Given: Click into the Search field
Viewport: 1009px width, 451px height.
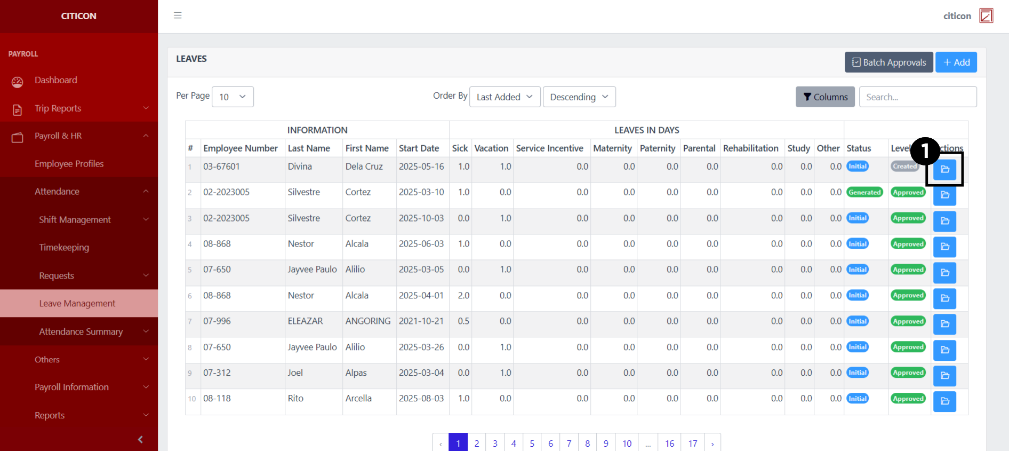Looking at the screenshot, I should pos(917,97).
